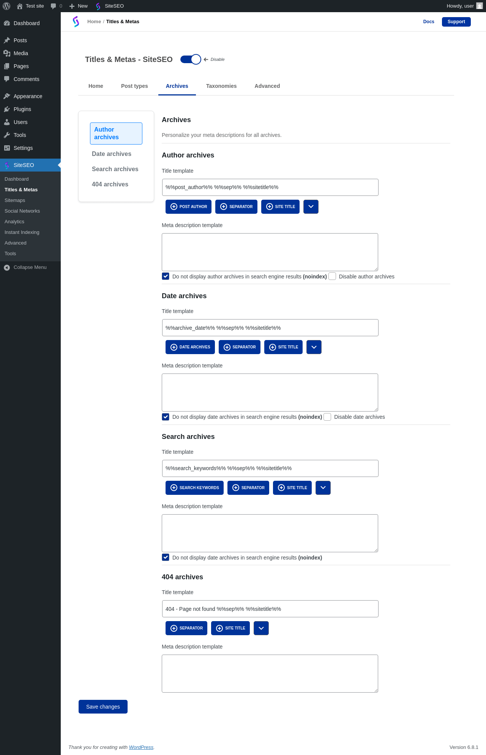Check Disable date archives
Screen dimensions: 486x755
327,417
